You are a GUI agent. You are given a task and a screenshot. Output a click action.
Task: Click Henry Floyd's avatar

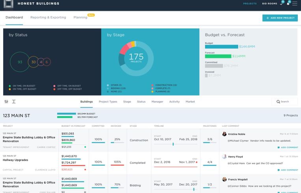[224, 156]
